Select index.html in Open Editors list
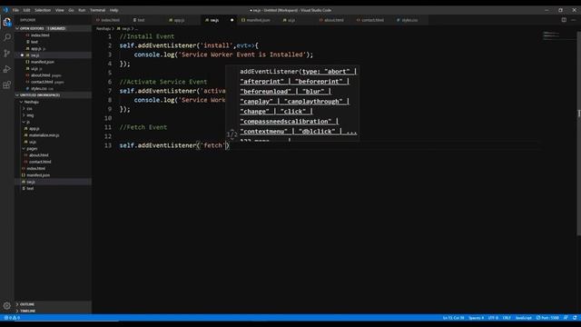 (x=40, y=35)
